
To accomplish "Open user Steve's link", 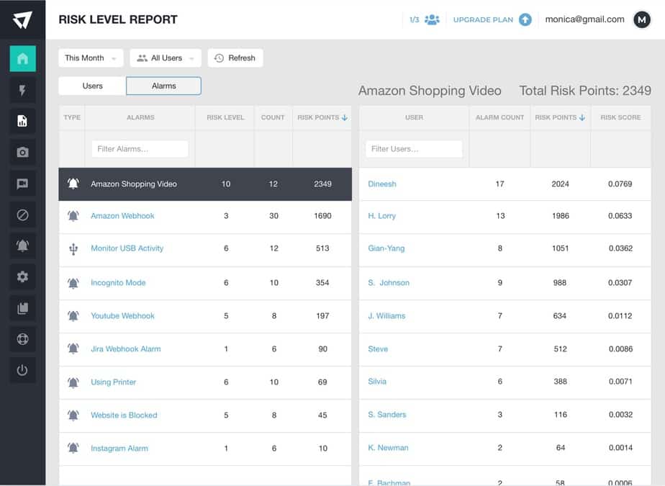I will point(378,349).
